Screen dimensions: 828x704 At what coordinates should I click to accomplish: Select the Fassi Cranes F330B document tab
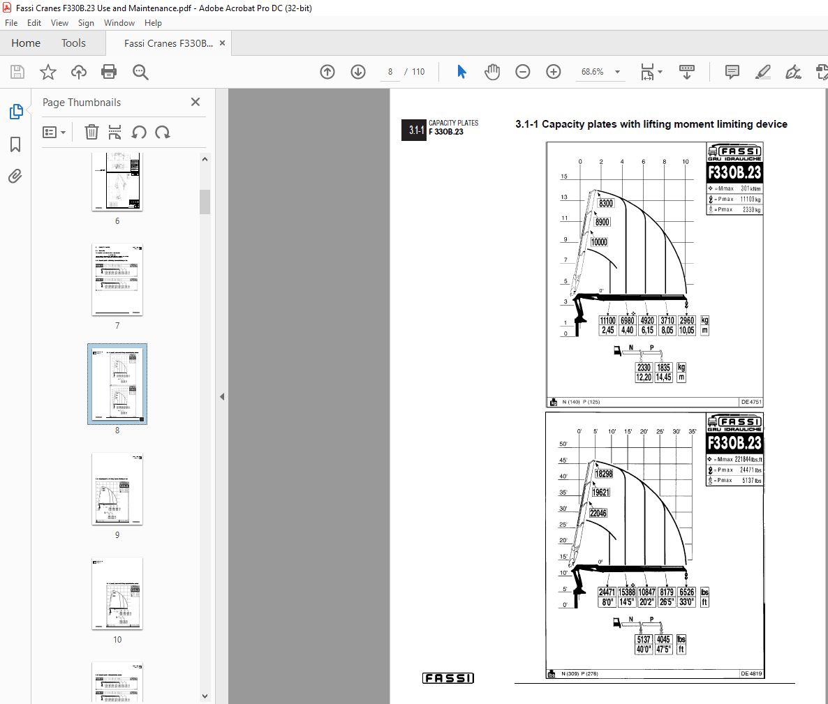(168, 43)
